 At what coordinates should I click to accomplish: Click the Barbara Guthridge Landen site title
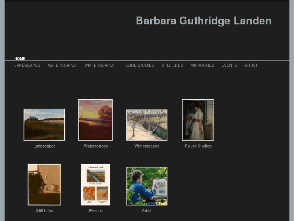pos(204,21)
